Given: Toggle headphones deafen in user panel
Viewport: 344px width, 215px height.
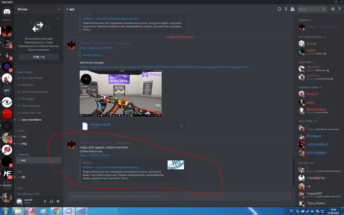Looking at the screenshot, I should [x=51, y=201].
